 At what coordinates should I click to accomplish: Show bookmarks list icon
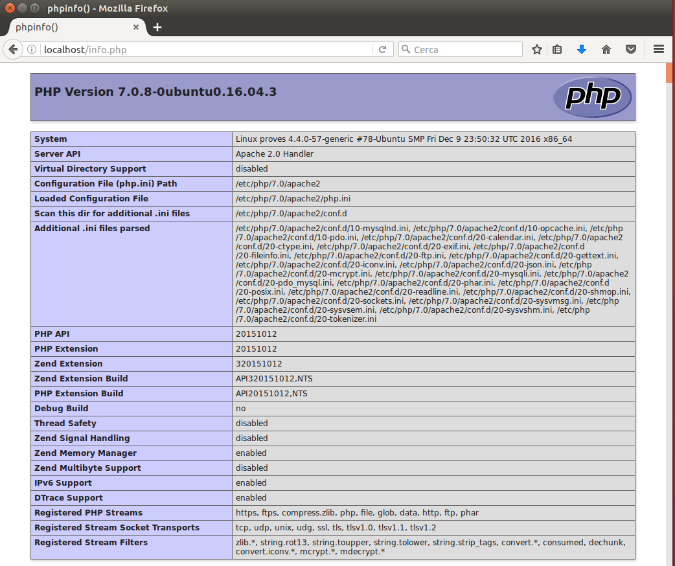pyautogui.click(x=557, y=49)
